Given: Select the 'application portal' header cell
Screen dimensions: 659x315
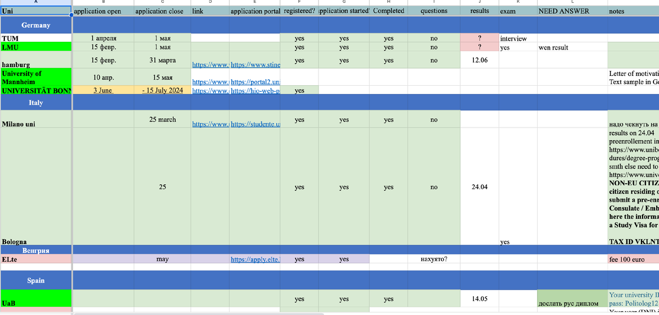Looking at the screenshot, I should (x=255, y=11).
